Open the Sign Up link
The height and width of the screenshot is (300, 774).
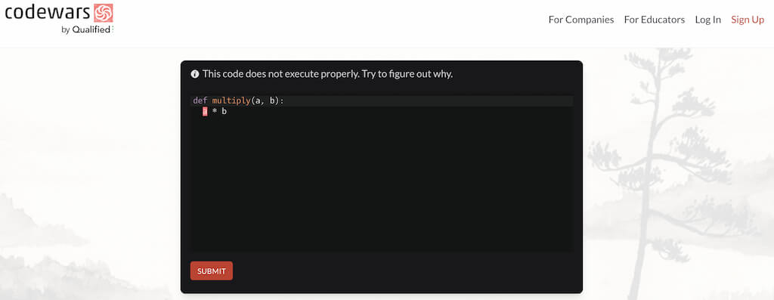748,20
